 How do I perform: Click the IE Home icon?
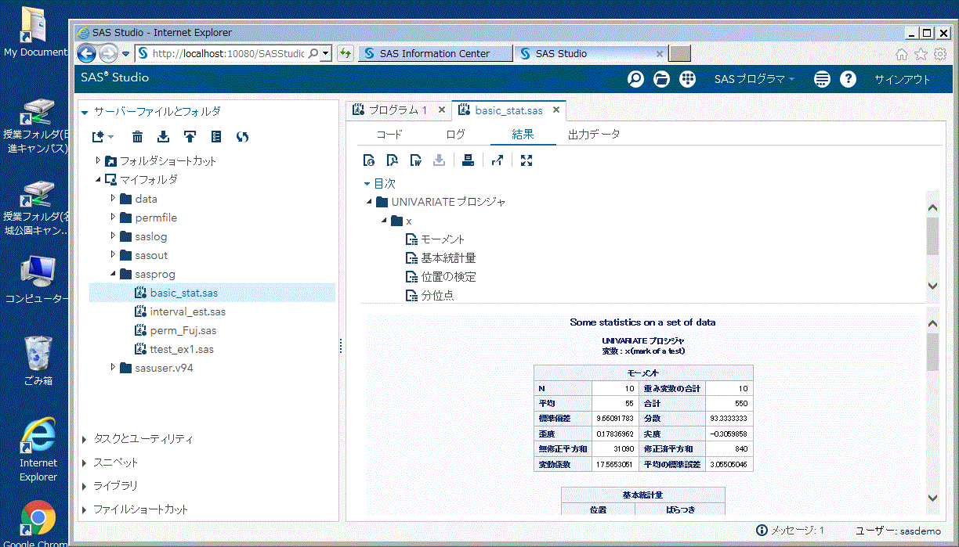click(902, 54)
